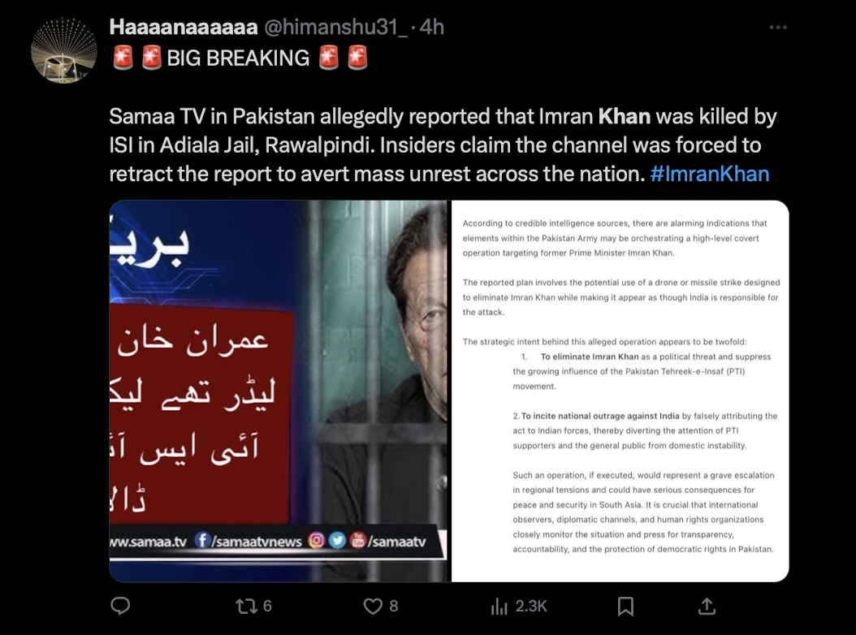
Task: Open the white text document image
Action: (620, 391)
